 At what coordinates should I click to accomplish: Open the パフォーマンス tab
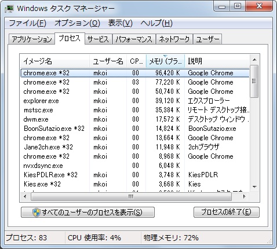[134, 39]
